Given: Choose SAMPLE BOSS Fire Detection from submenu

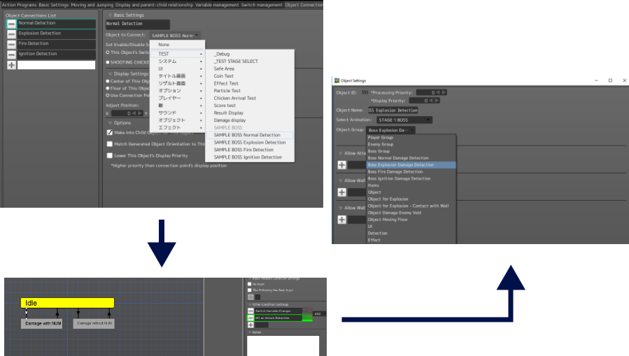Looking at the screenshot, I should click(x=243, y=150).
